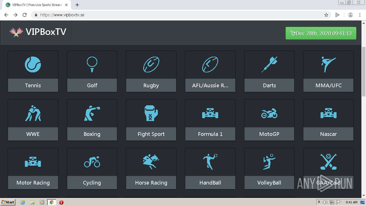Click the Fight Sport glove icon
The height and width of the screenshot is (206, 366).
tap(151, 113)
